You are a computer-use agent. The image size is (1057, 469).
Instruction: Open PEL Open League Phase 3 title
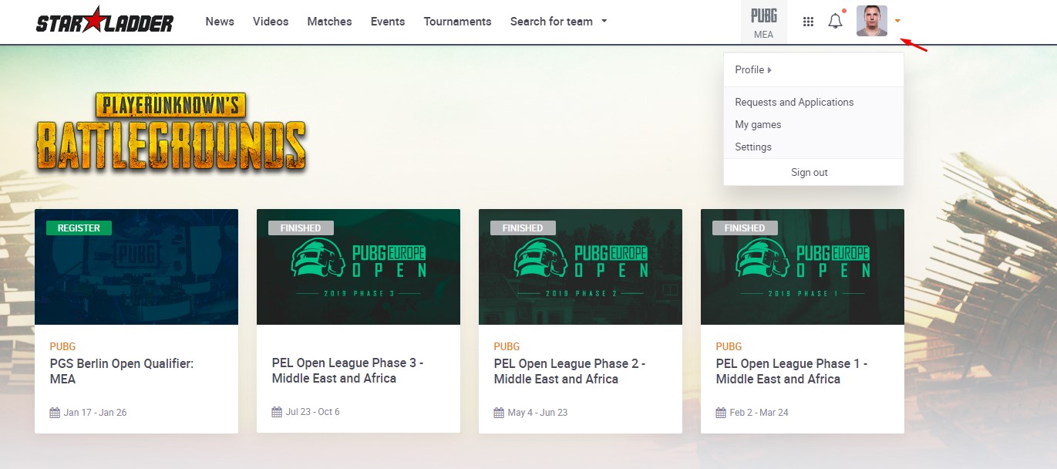[x=348, y=371]
